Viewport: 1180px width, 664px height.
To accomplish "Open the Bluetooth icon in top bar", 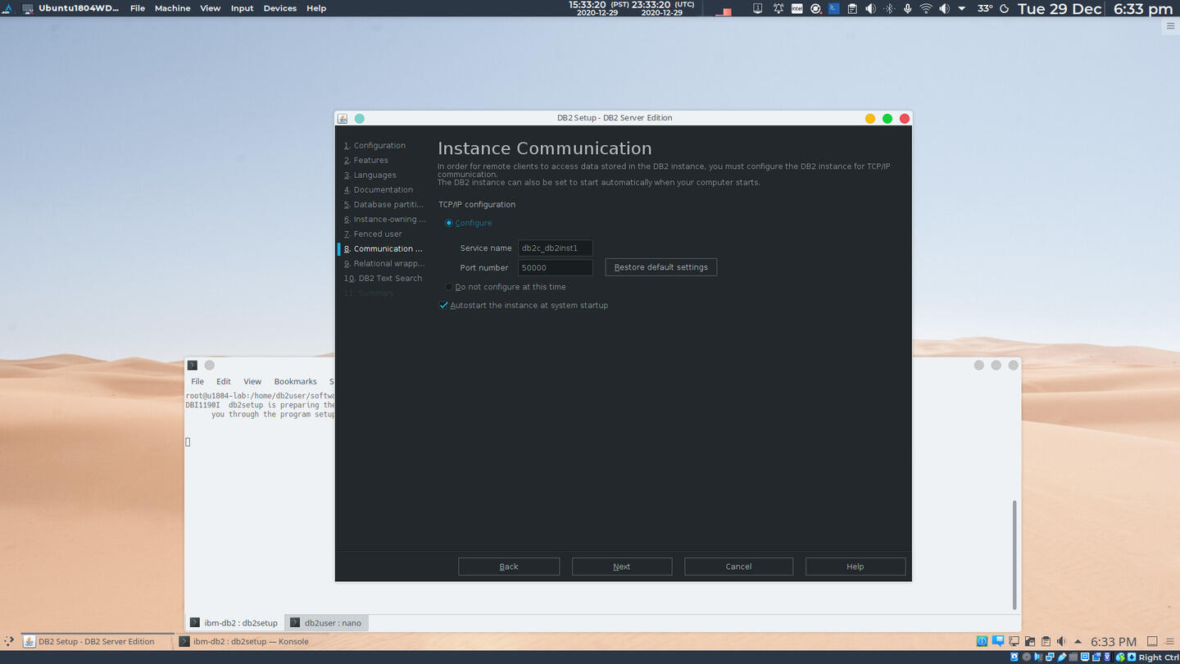I will [x=889, y=8].
